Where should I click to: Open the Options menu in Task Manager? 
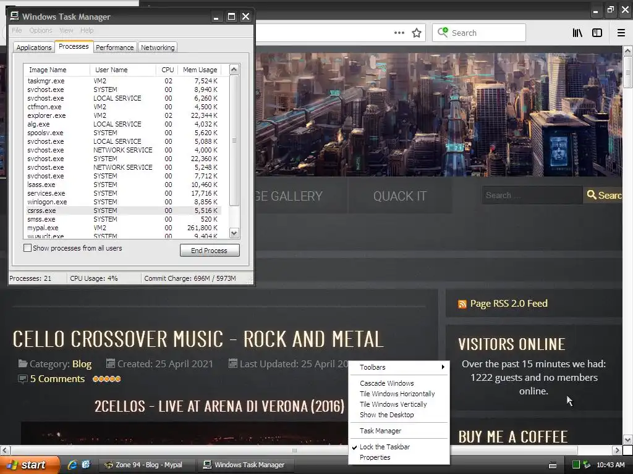[41, 30]
